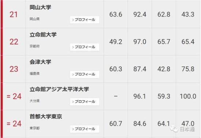Click the 97.0 score for 立命館大学
This screenshot has height=138, width=201.
(140, 42)
